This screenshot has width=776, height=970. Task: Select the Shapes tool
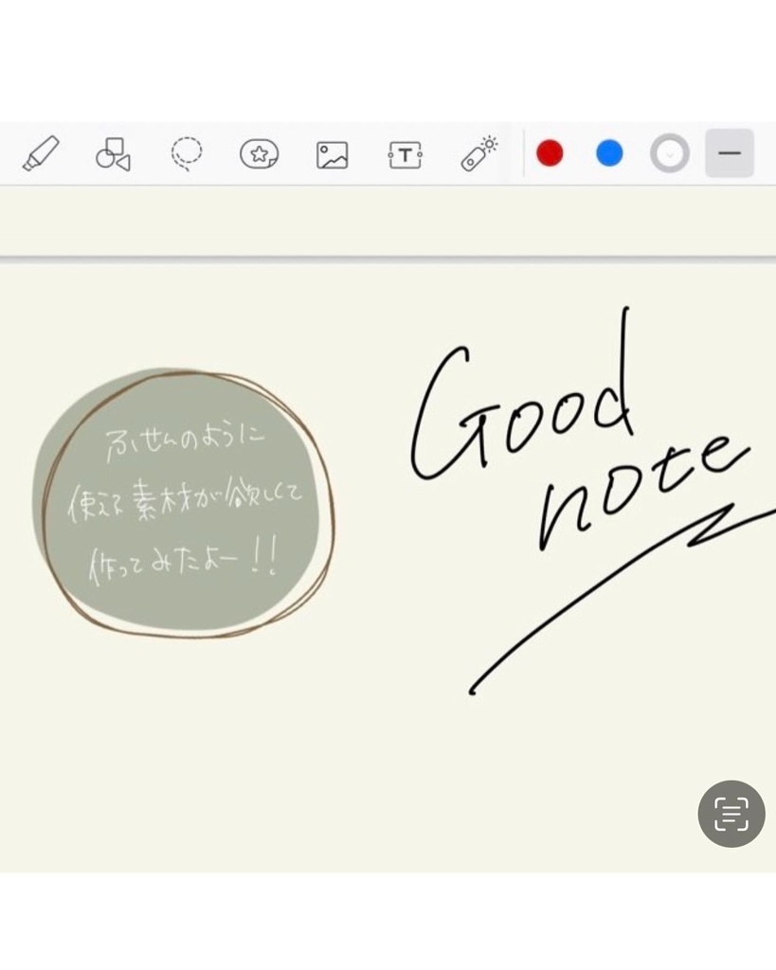[x=114, y=153]
